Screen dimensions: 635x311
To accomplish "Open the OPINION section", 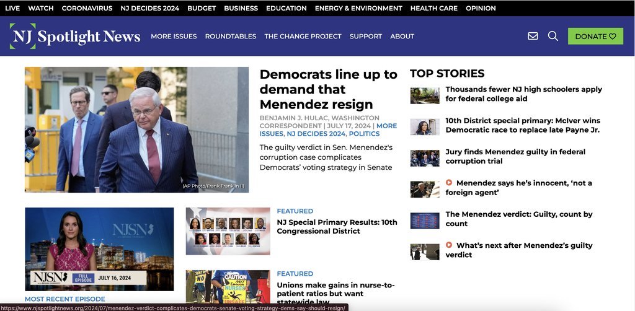I will point(481,8).
